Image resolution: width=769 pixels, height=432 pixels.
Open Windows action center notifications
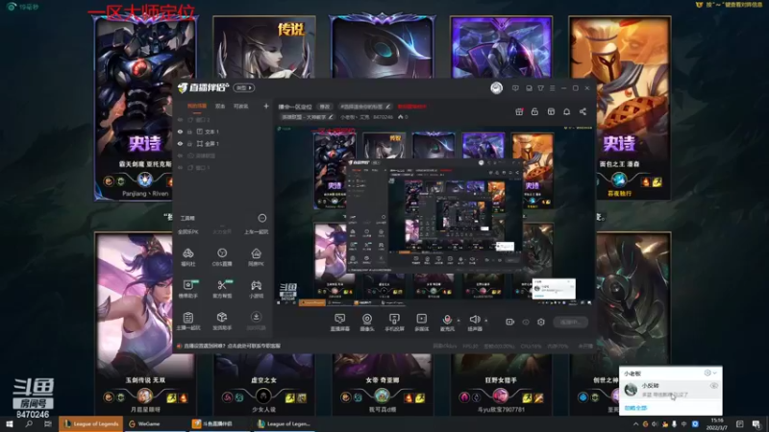[756, 424]
